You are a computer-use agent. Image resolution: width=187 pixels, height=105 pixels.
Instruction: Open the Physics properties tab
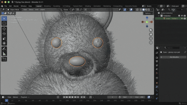pos(157,95)
